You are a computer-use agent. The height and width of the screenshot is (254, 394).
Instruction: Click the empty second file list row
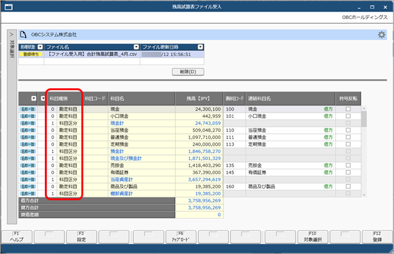coord(111,61)
